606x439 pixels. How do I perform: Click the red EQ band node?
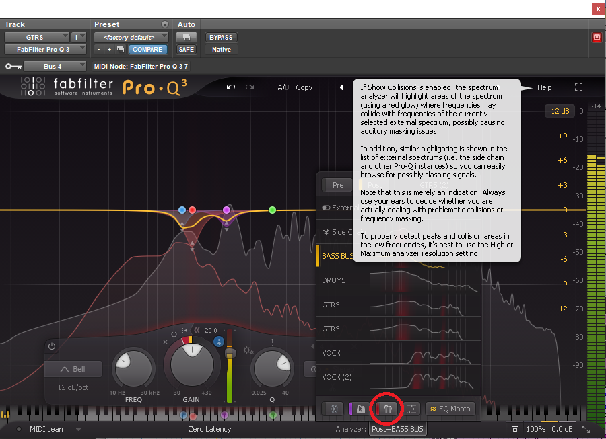tap(192, 210)
